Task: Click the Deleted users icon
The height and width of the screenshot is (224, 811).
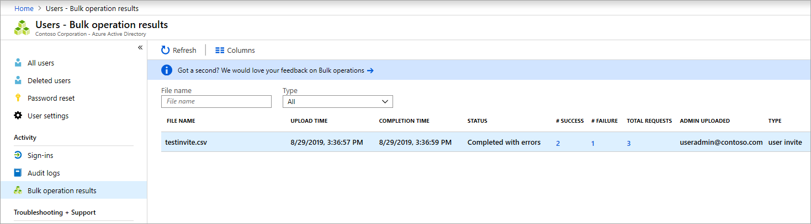Action: pyautogui.click(x=18, y=80)
